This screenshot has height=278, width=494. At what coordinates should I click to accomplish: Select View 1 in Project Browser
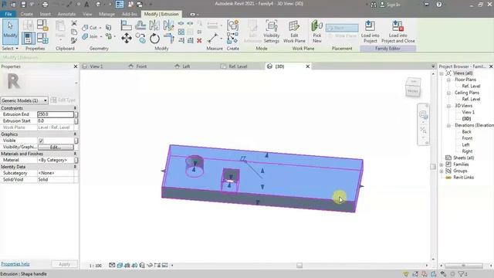coord(469,112)
